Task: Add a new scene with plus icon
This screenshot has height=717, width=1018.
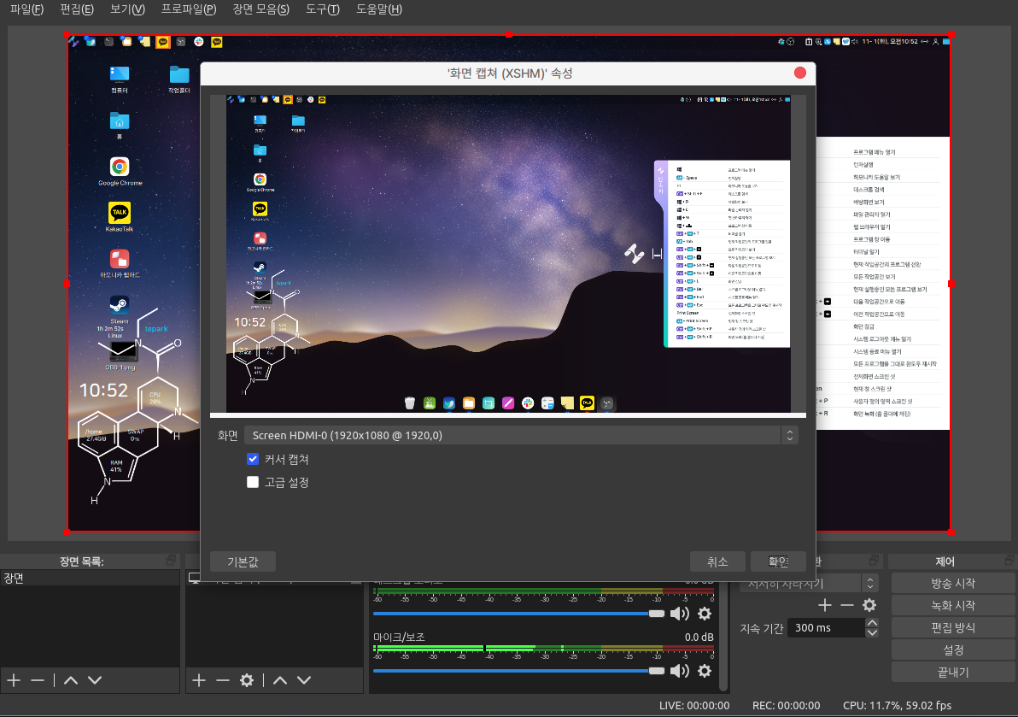Action: coord(14,680)
